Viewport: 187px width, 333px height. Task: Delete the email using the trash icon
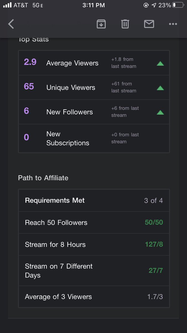125,24
